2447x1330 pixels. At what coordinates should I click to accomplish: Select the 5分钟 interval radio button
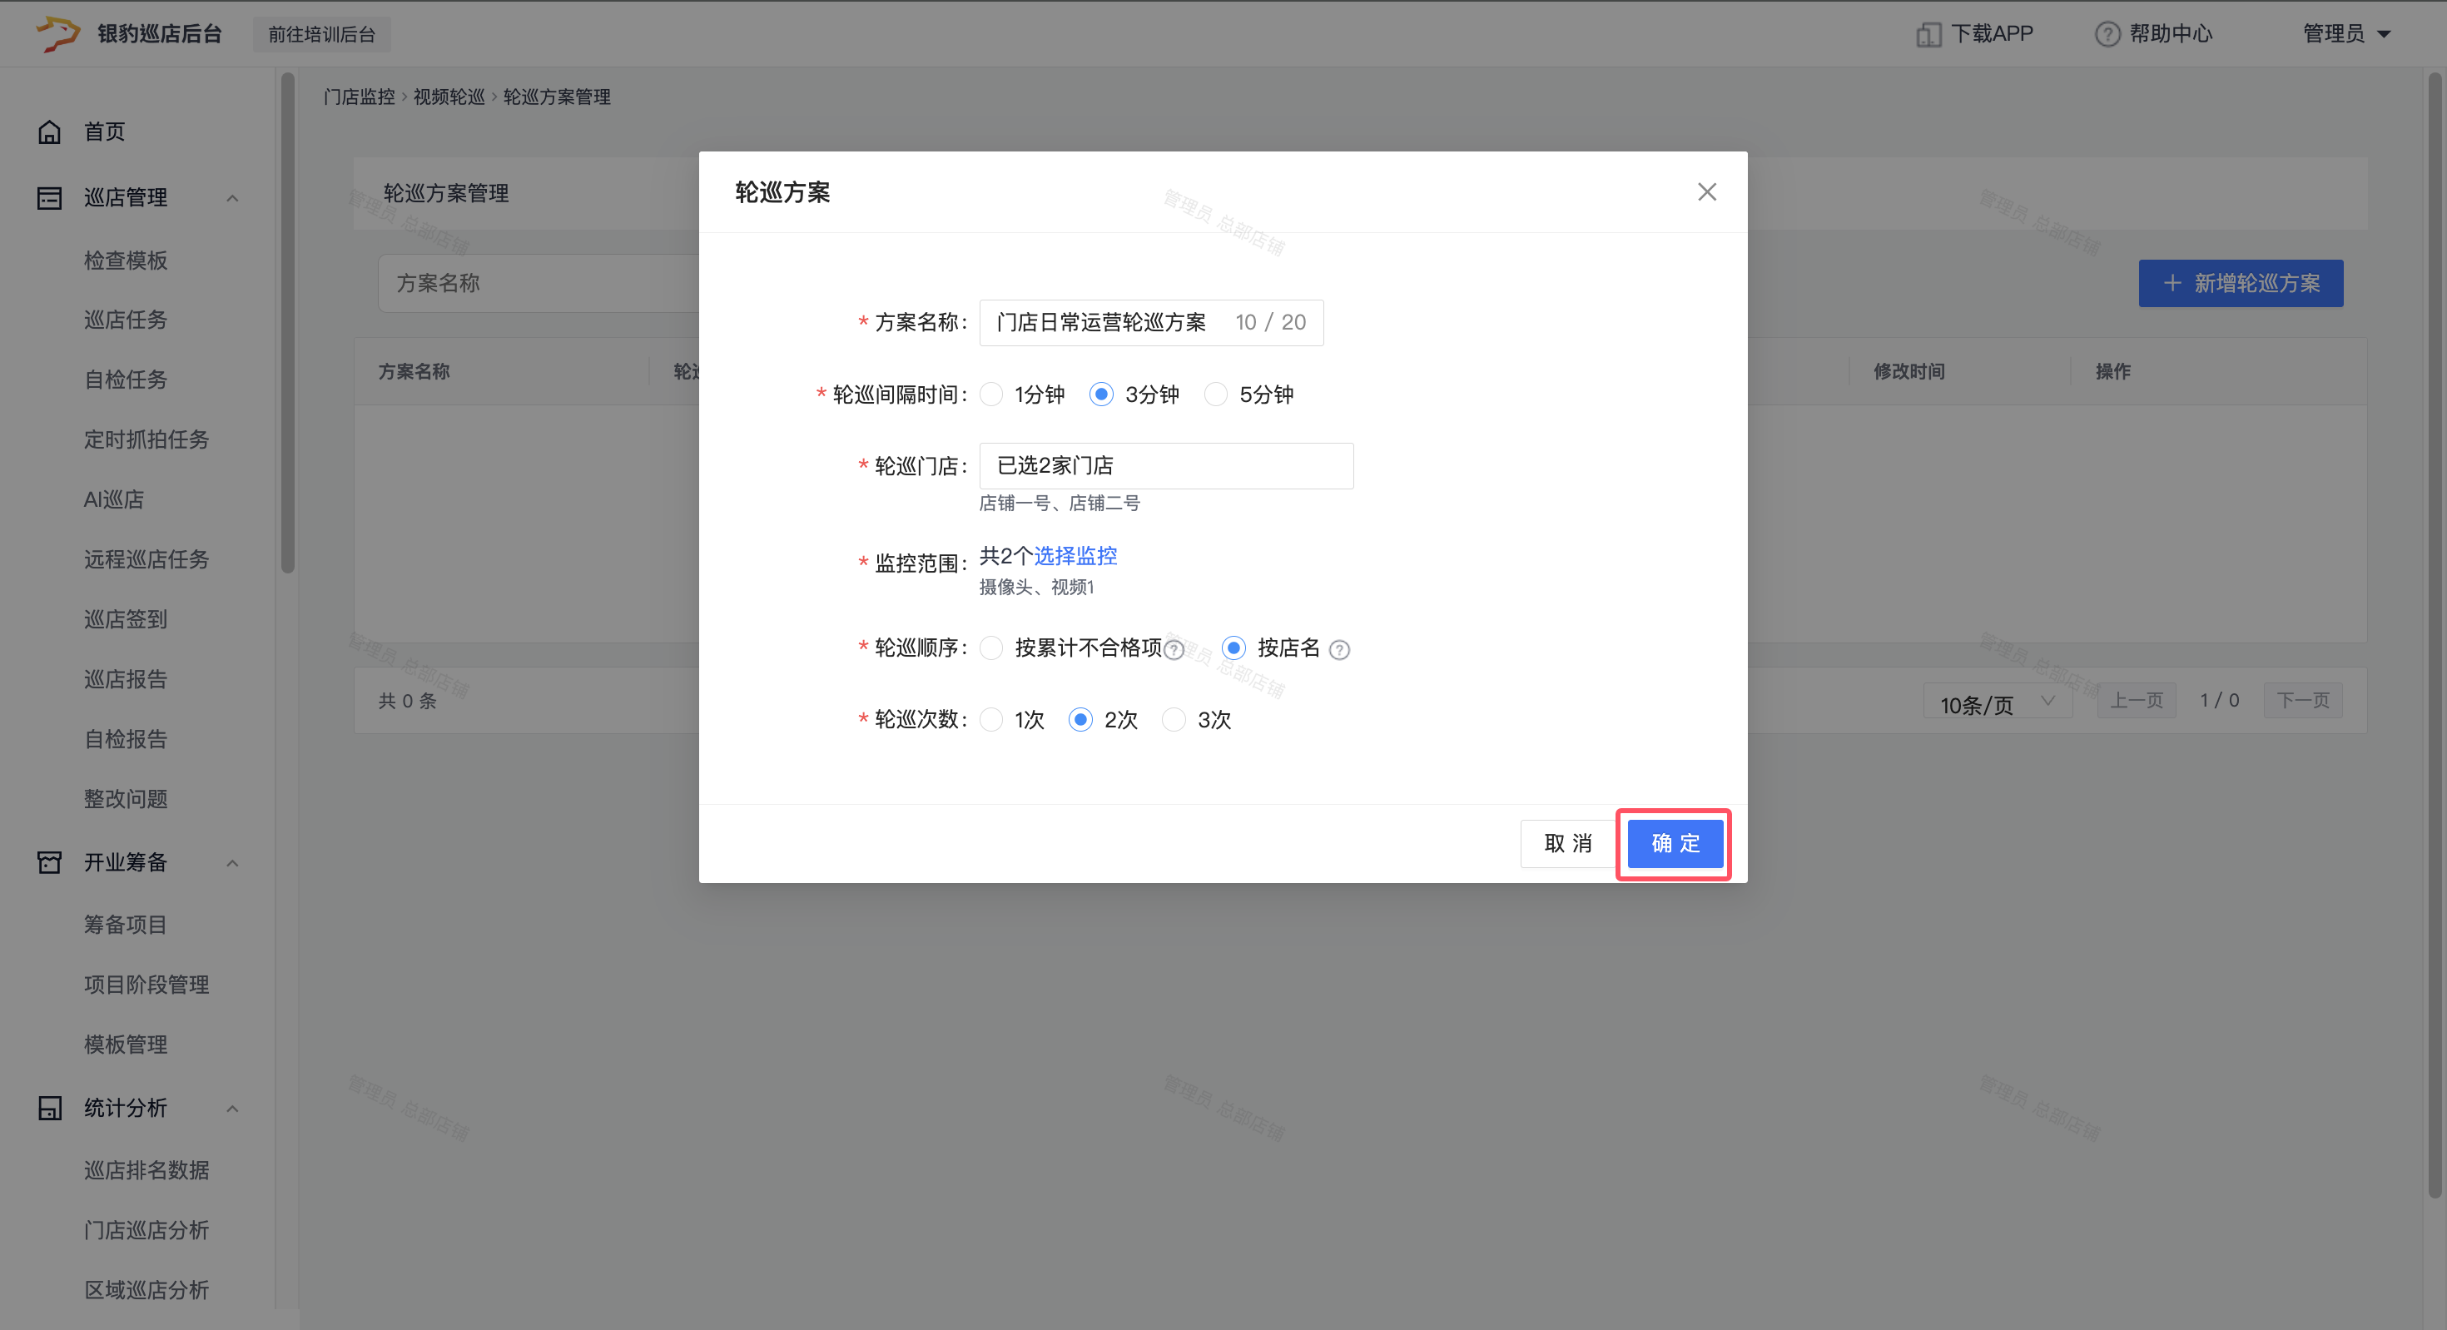(x=1216, y=395)
